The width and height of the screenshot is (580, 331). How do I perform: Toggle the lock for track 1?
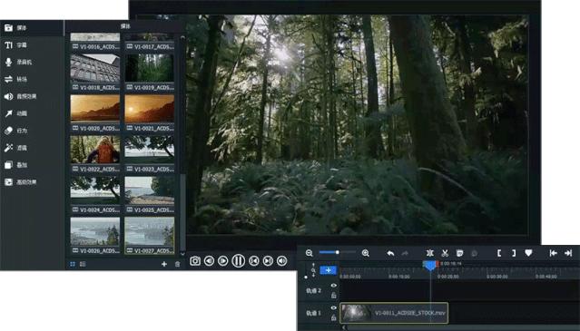click(334, 317)
